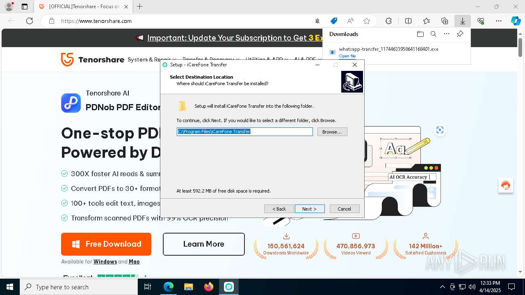
Task: Click the Tenorshare logo
Action: tap(92, 59)
